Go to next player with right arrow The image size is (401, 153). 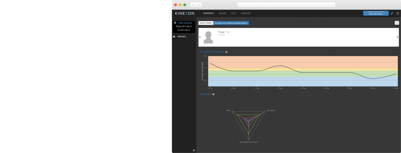pos(397,37)
